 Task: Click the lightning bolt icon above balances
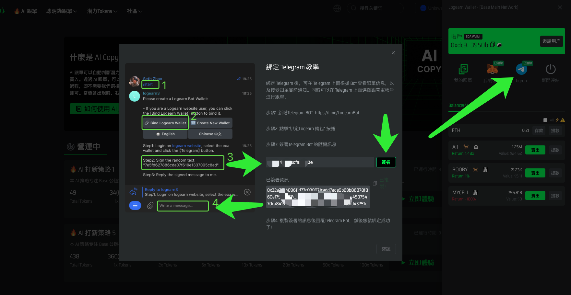coord(557,120)
